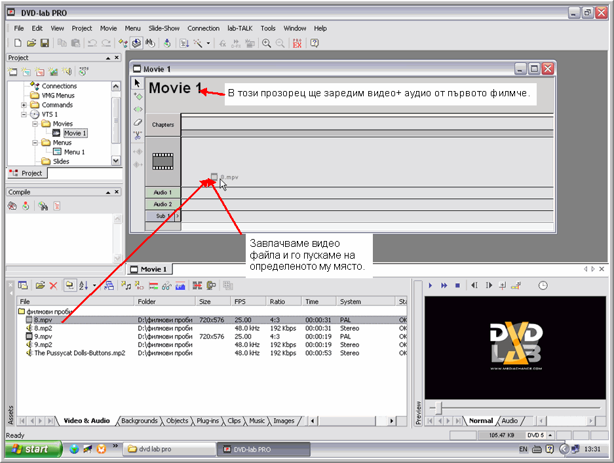
Task: Select the eraser tool in Movie window
Action: pyautogui.click(x=138, y=122)
